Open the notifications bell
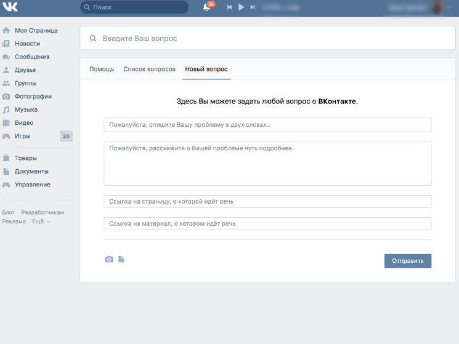Viewport: 459px width, 344px height. click(207, 7)
